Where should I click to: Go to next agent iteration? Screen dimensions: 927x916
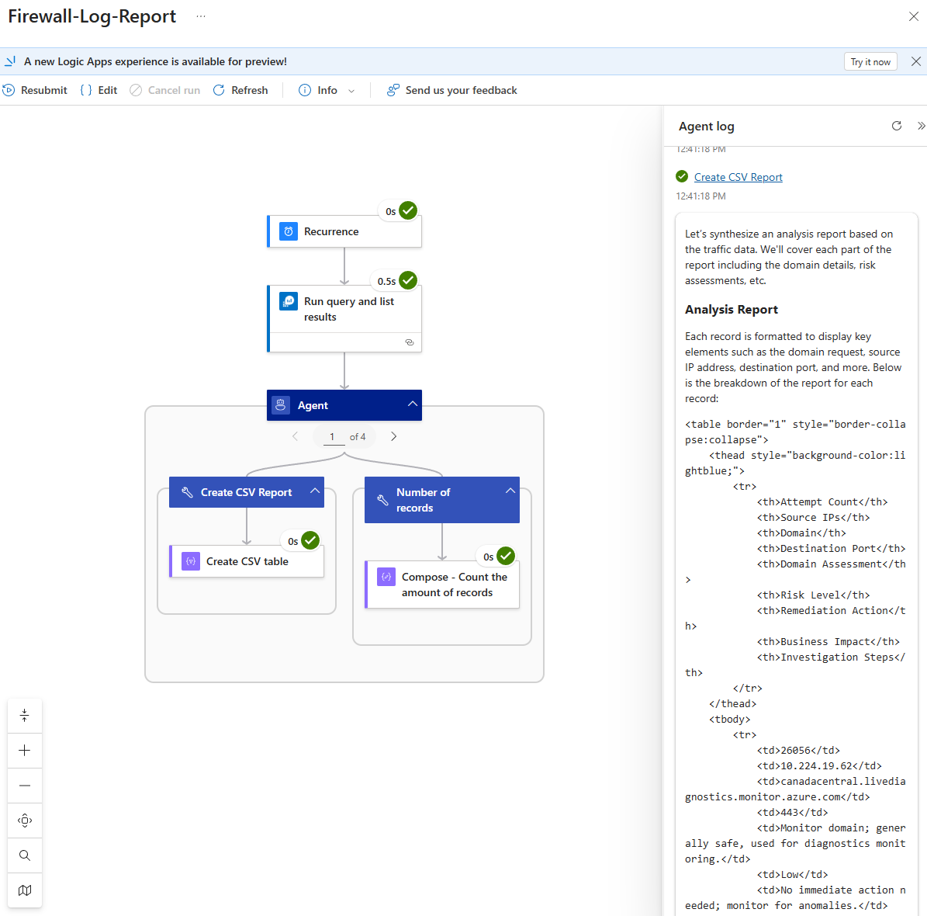[394, 436]
